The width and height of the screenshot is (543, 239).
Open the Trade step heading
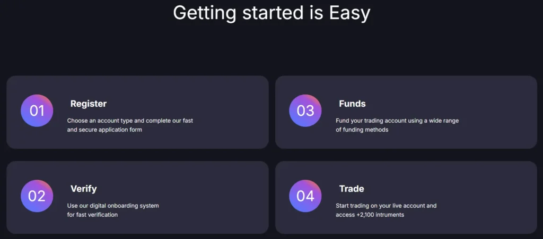[352, 189]
